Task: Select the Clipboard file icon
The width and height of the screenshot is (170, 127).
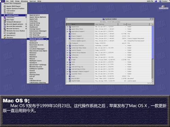Action: pos(70,43)
